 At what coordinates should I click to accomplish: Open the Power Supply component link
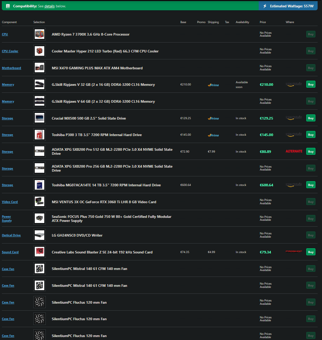(7, 219)
